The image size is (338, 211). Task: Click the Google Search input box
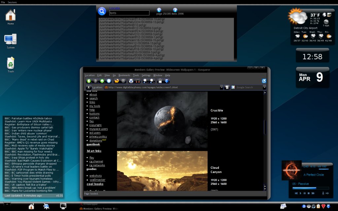click(249, 87)
